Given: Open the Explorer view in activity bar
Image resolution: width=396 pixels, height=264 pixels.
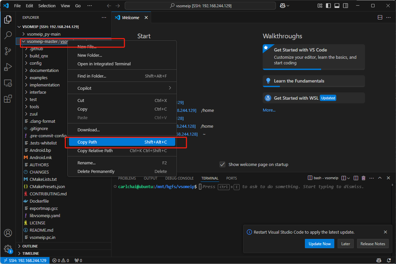Looking at the screenshot, I should [8, 19].
